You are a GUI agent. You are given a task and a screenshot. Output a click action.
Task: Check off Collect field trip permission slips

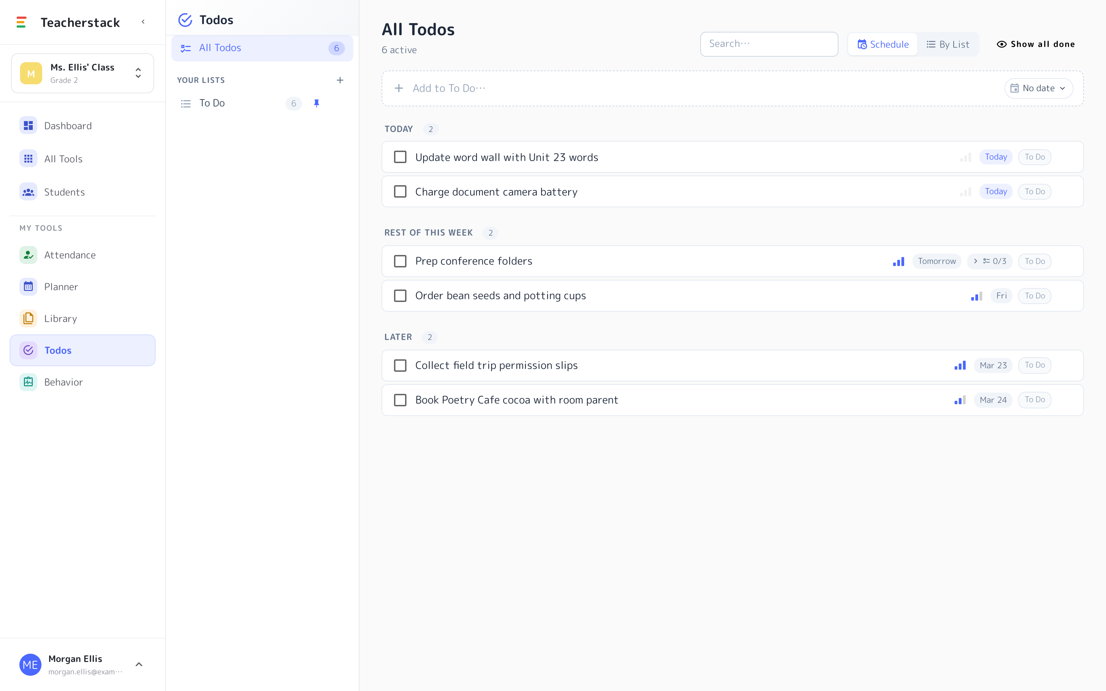coord(400,365)
